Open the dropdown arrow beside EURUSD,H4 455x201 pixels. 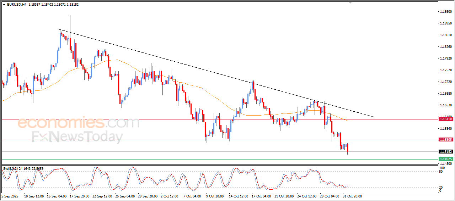pos(4,5)
